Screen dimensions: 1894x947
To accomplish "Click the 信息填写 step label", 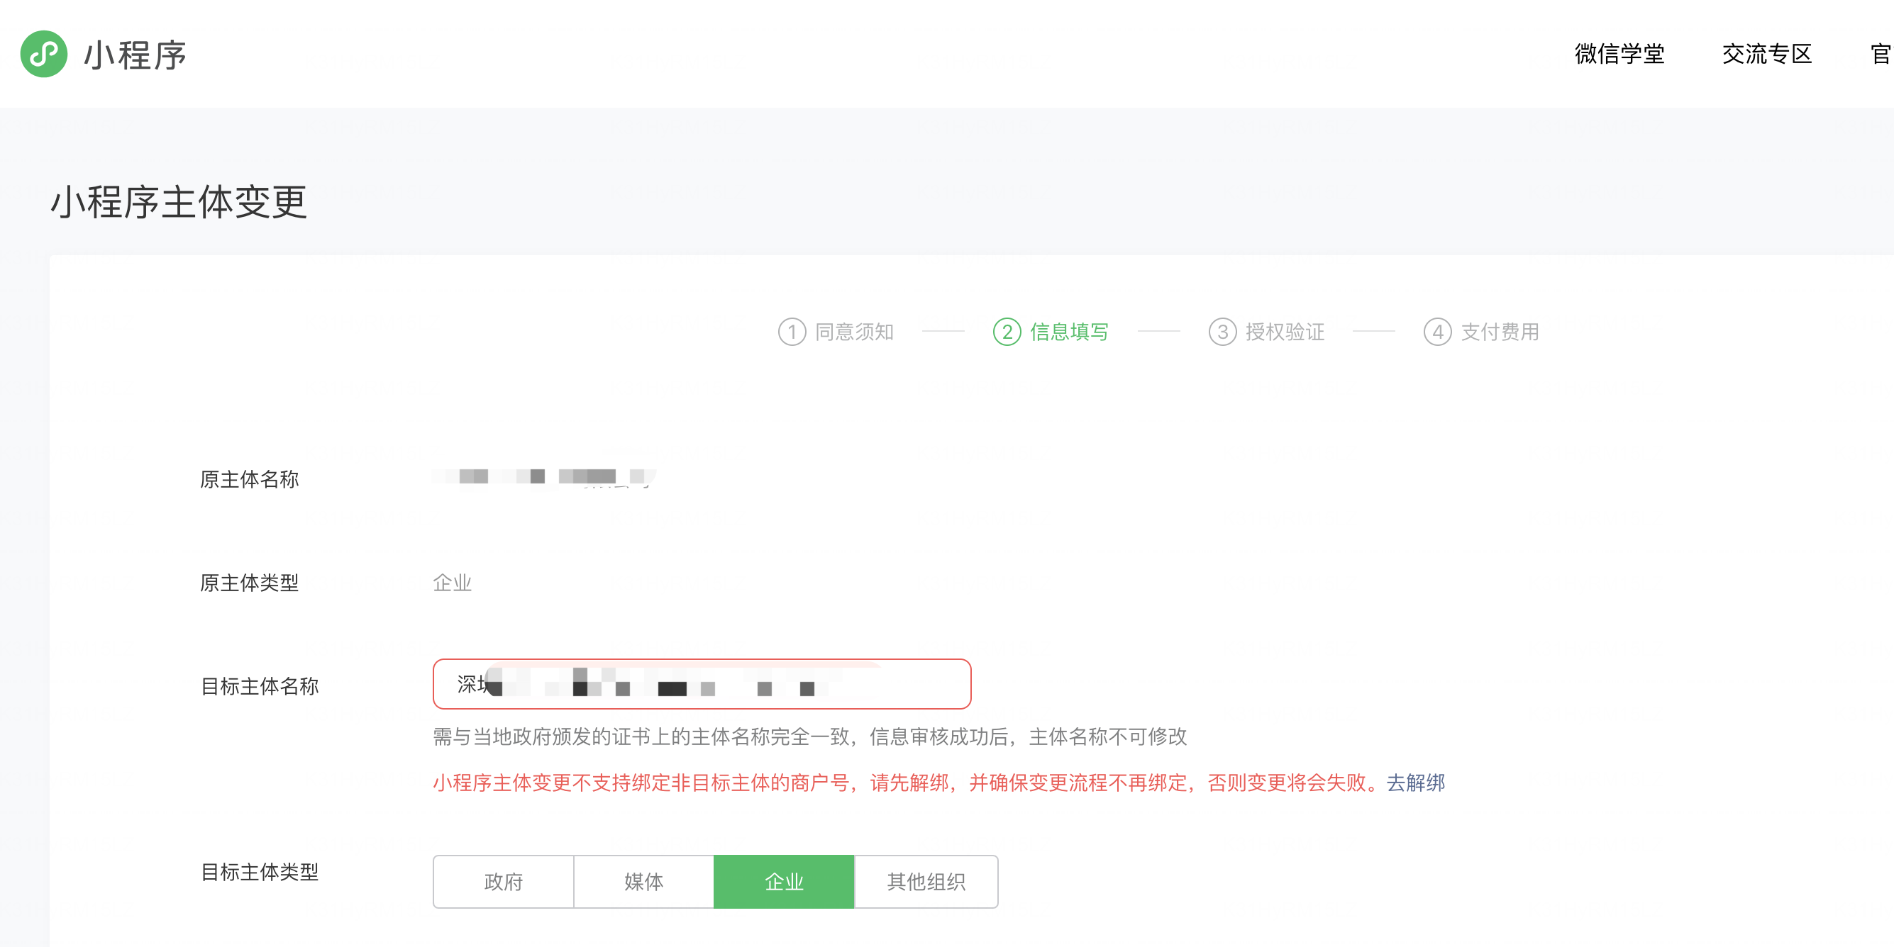I will (1068, 332).
